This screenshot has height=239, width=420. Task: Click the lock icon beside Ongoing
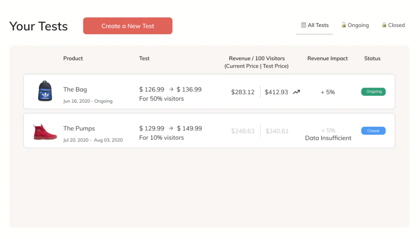click(343, 25)
